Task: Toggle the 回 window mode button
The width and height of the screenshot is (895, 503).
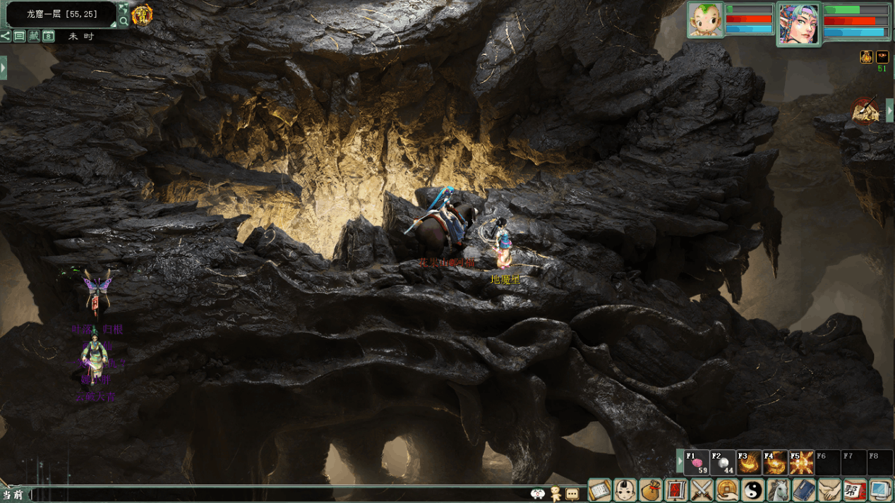Action: coord(20,36)
